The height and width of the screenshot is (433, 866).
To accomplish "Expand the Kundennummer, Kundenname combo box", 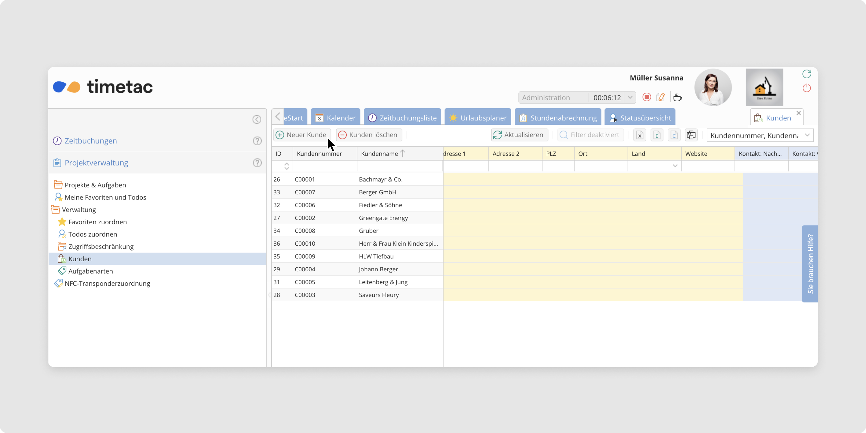I will [807, 135].
